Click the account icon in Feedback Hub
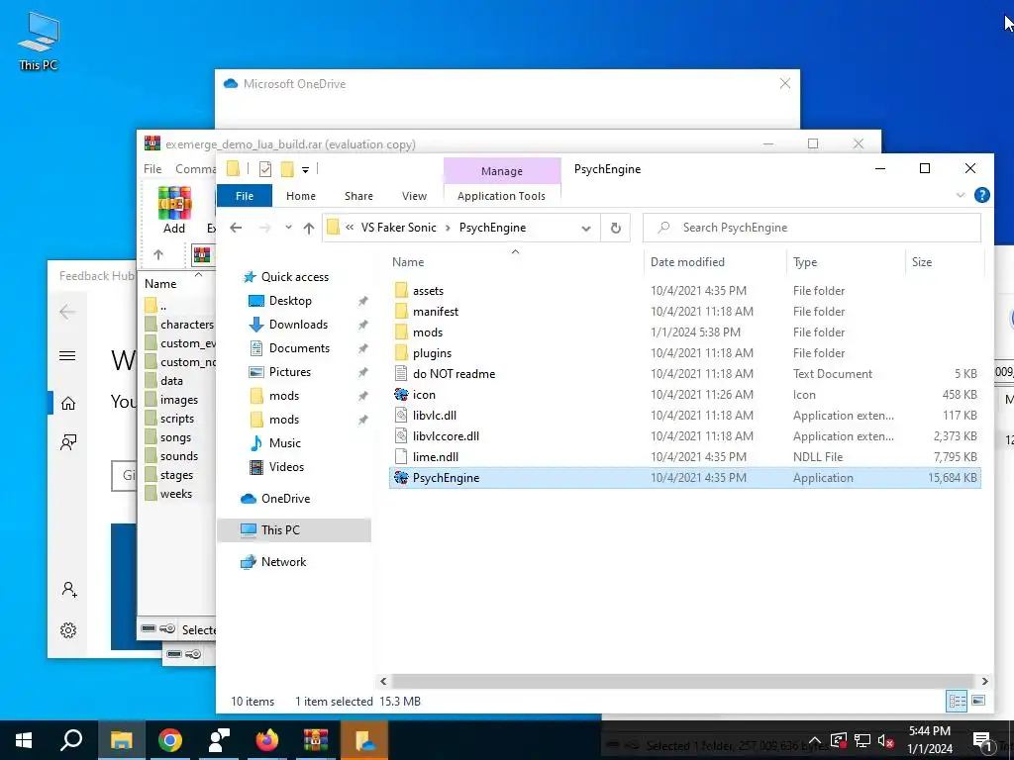 click(69, 590)
